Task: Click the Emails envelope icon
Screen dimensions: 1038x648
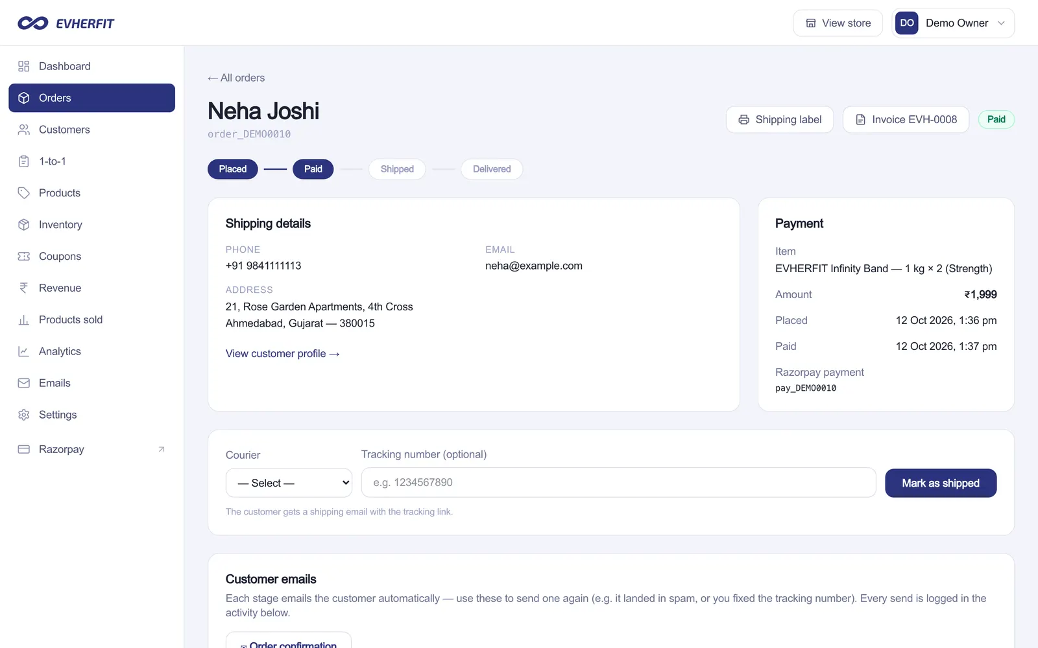Action: click(24, 383)
